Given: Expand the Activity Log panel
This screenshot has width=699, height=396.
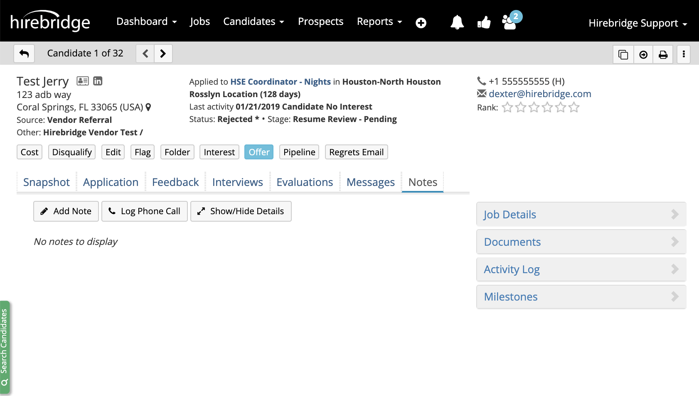Looking at the screenshot, I should (x=581, y=269).
